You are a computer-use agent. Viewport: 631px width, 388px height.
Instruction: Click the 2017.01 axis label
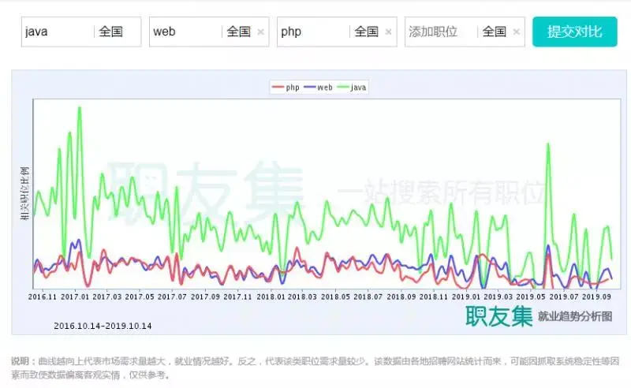point(75,297)
